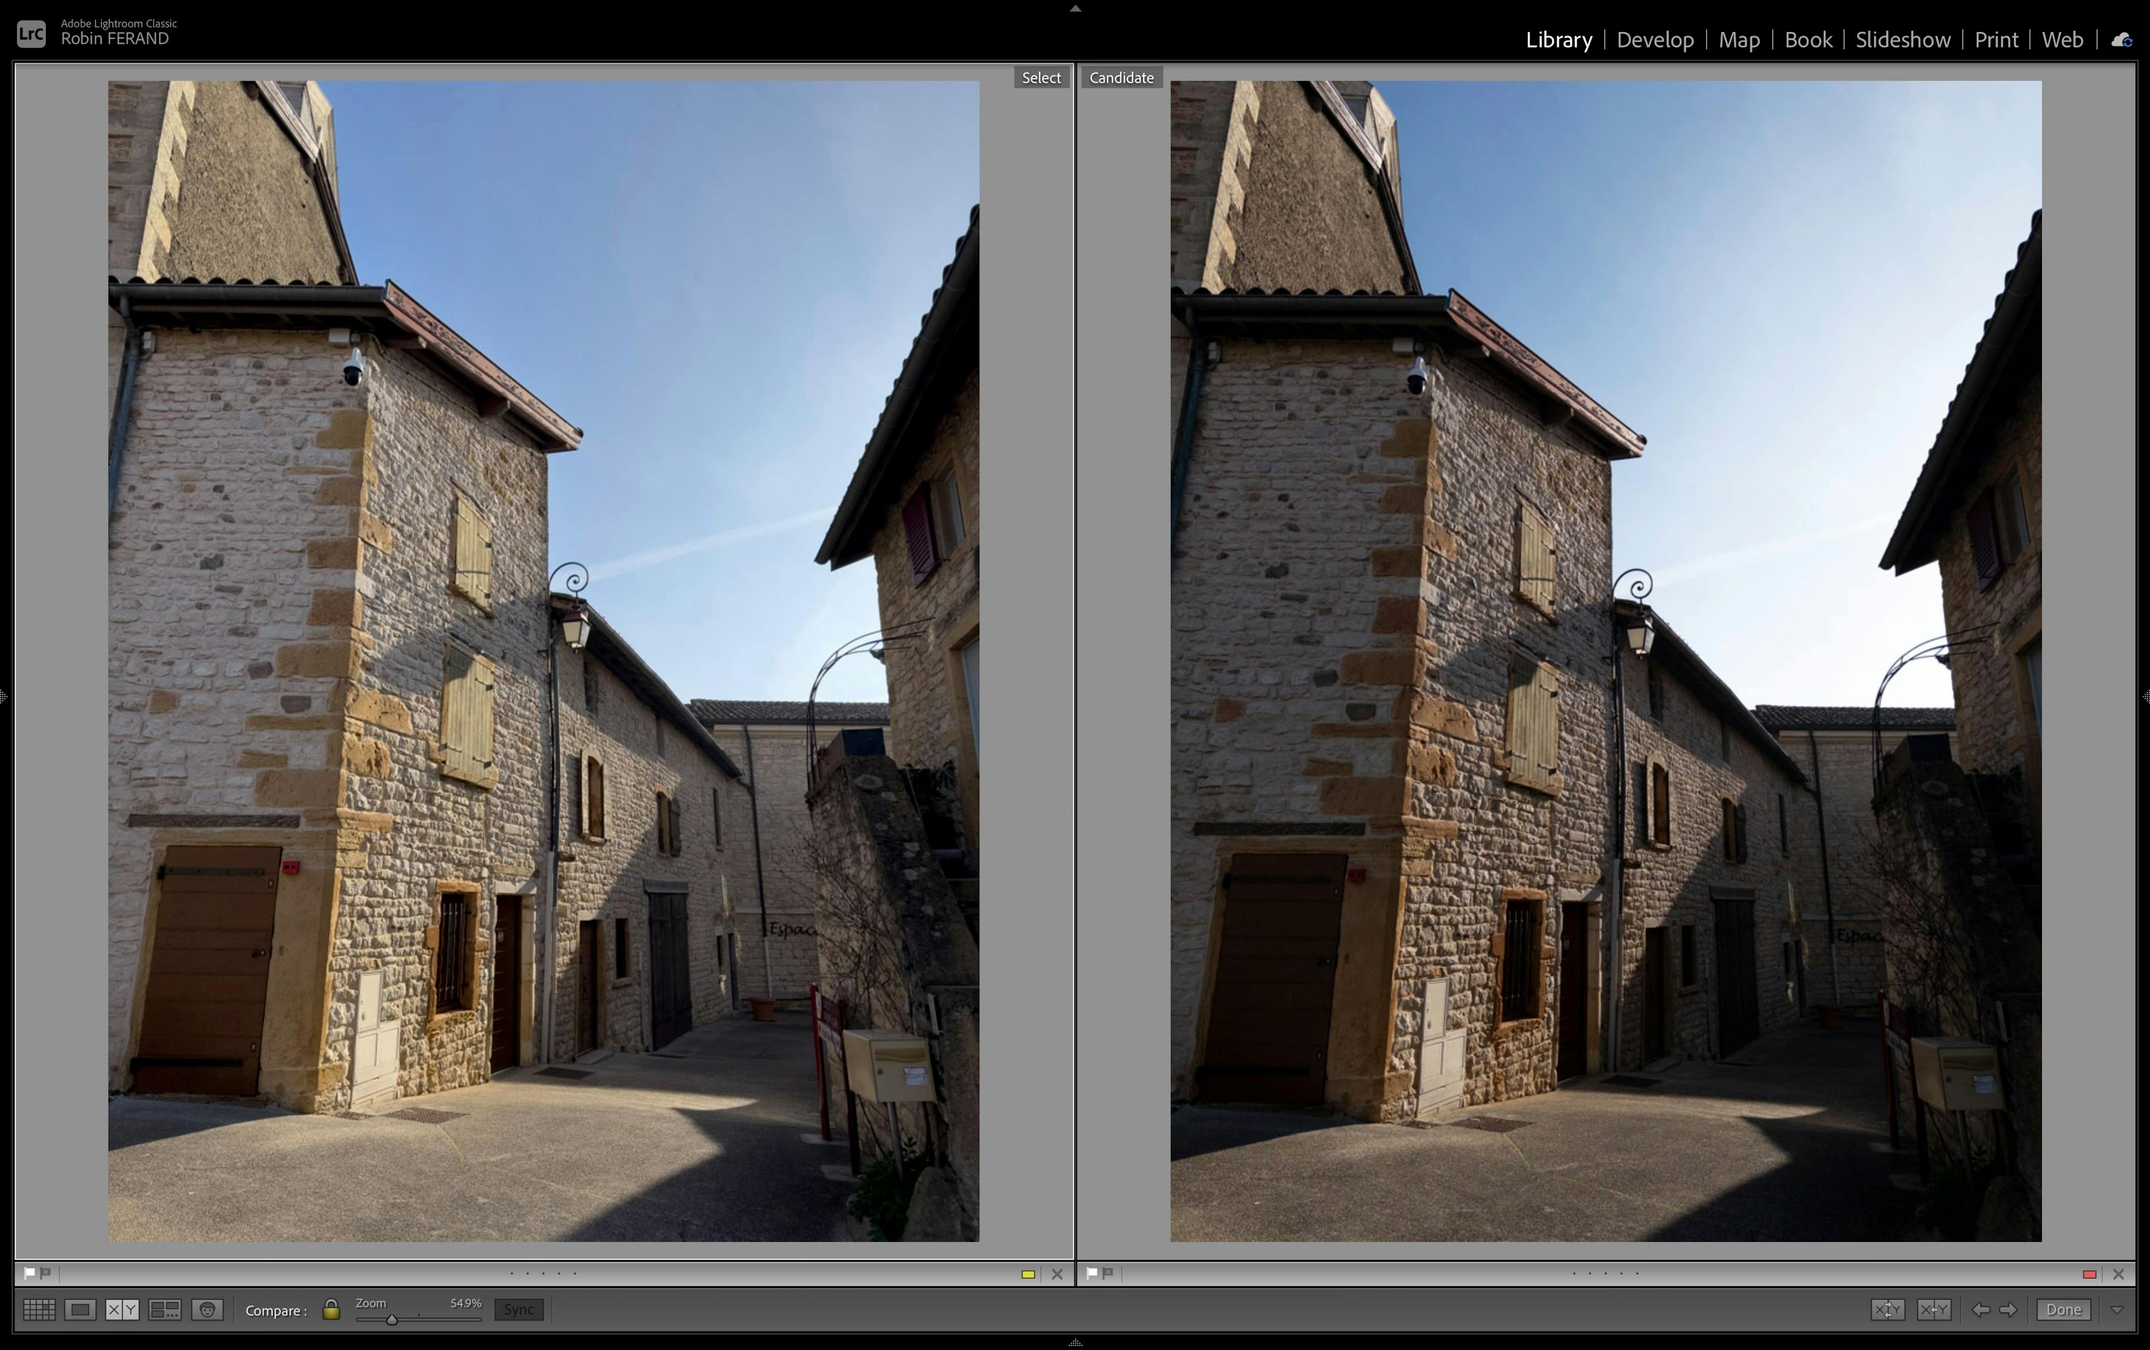Deselect the Candidate photo with X
The image size is (2150, 1350).
(x=2119, y=1274)
